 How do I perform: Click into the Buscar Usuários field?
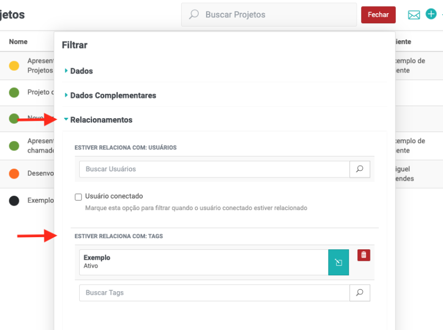point(214,169)
